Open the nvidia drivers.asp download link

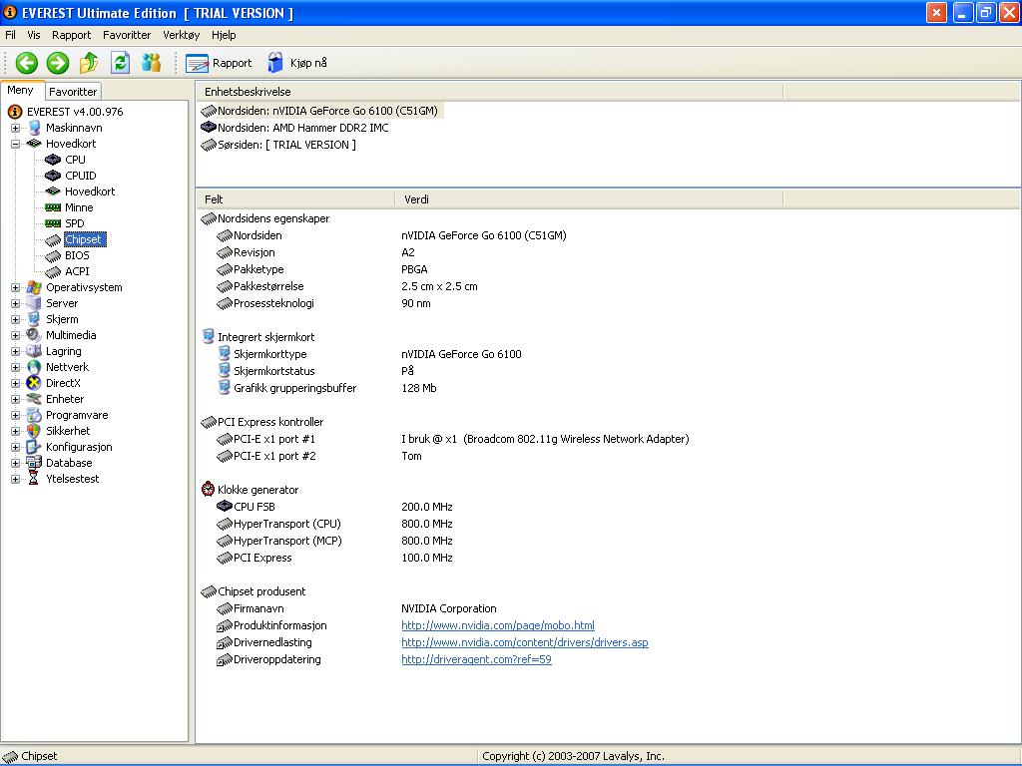(525, 642)
